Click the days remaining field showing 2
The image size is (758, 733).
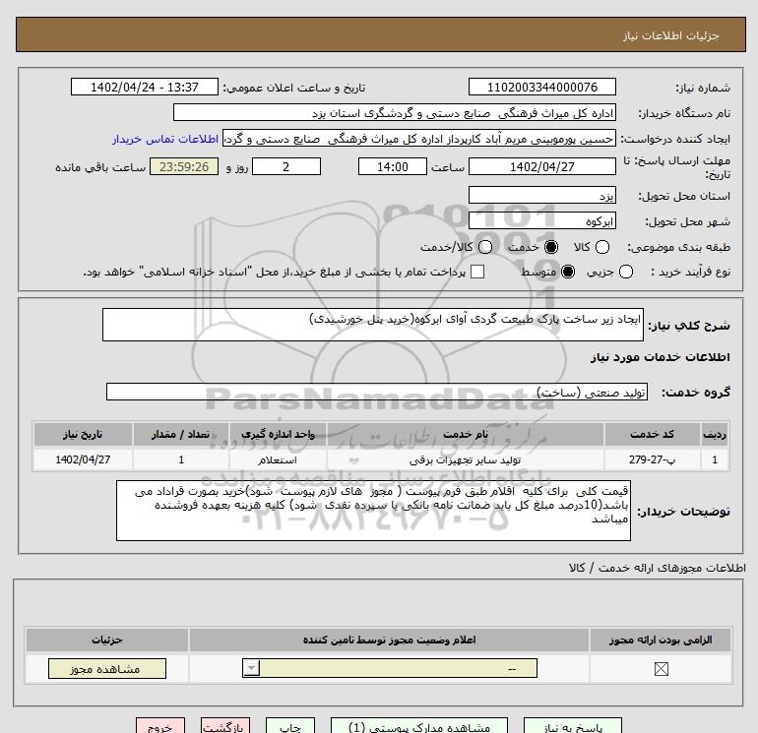pos(286,166)
